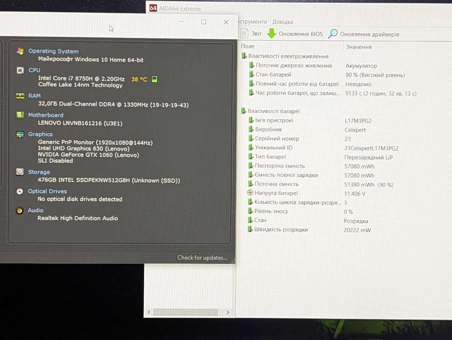Open the RAM section link
The width and height of the screenshot is (452, 340).
pos(34,96)
